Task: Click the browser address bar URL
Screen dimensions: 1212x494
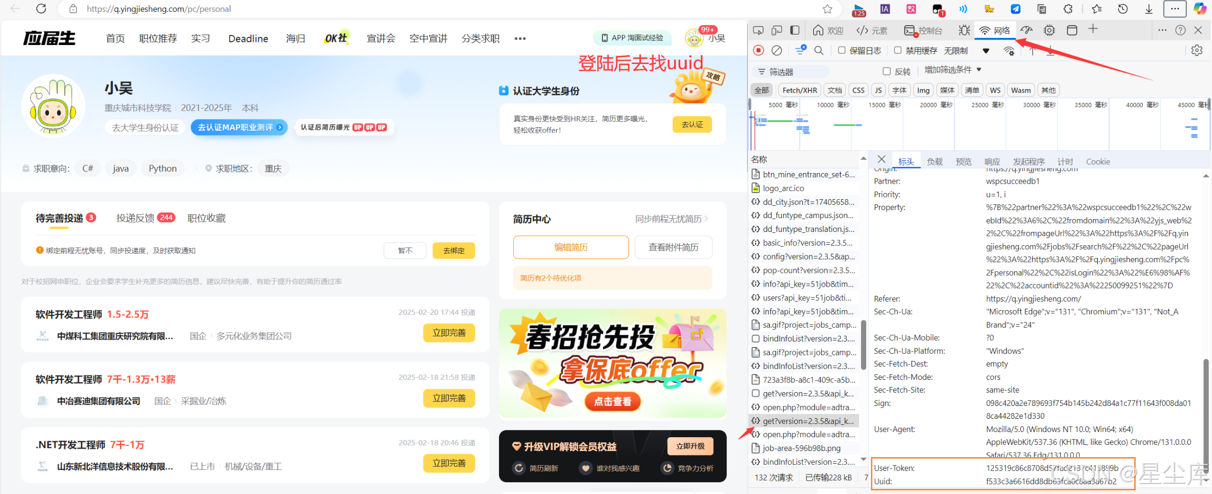Action: 159,9
